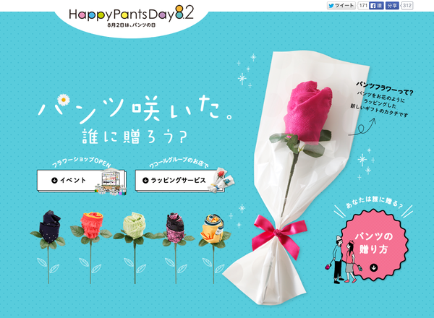Click the down arrow in pink badge
The height and width of the screenshot is (318, 434).
pos(374,267)
